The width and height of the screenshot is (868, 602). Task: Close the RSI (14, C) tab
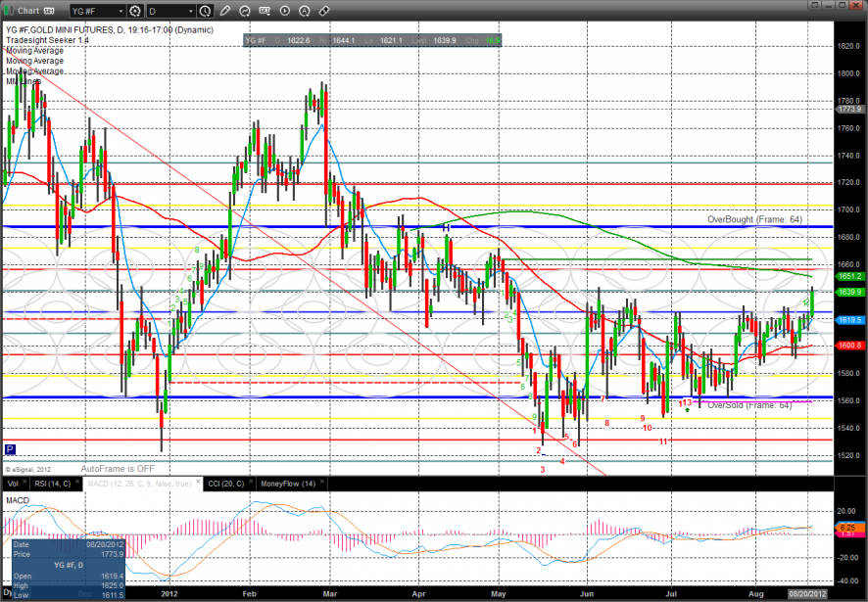coord(77,482)
